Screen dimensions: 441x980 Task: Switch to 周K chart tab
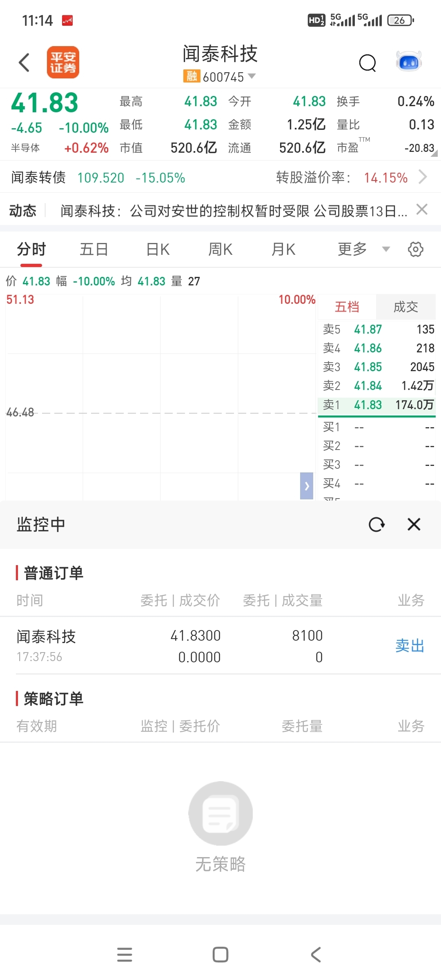(220, 249)
